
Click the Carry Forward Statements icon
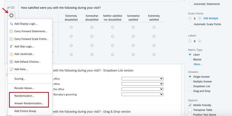pyautogui.click(x=11, y=31)
